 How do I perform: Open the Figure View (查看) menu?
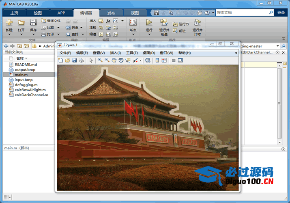coord(99,53)
